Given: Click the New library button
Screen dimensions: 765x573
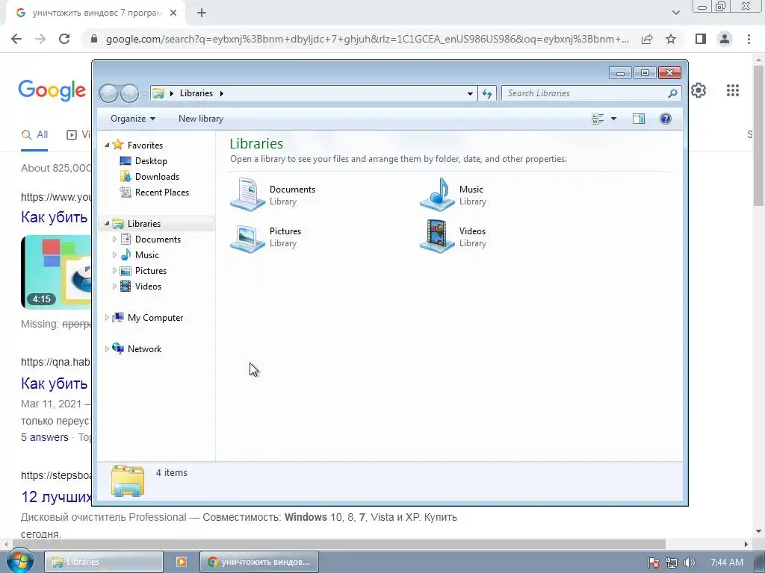Looking at the screenshot, I should 200,119.
